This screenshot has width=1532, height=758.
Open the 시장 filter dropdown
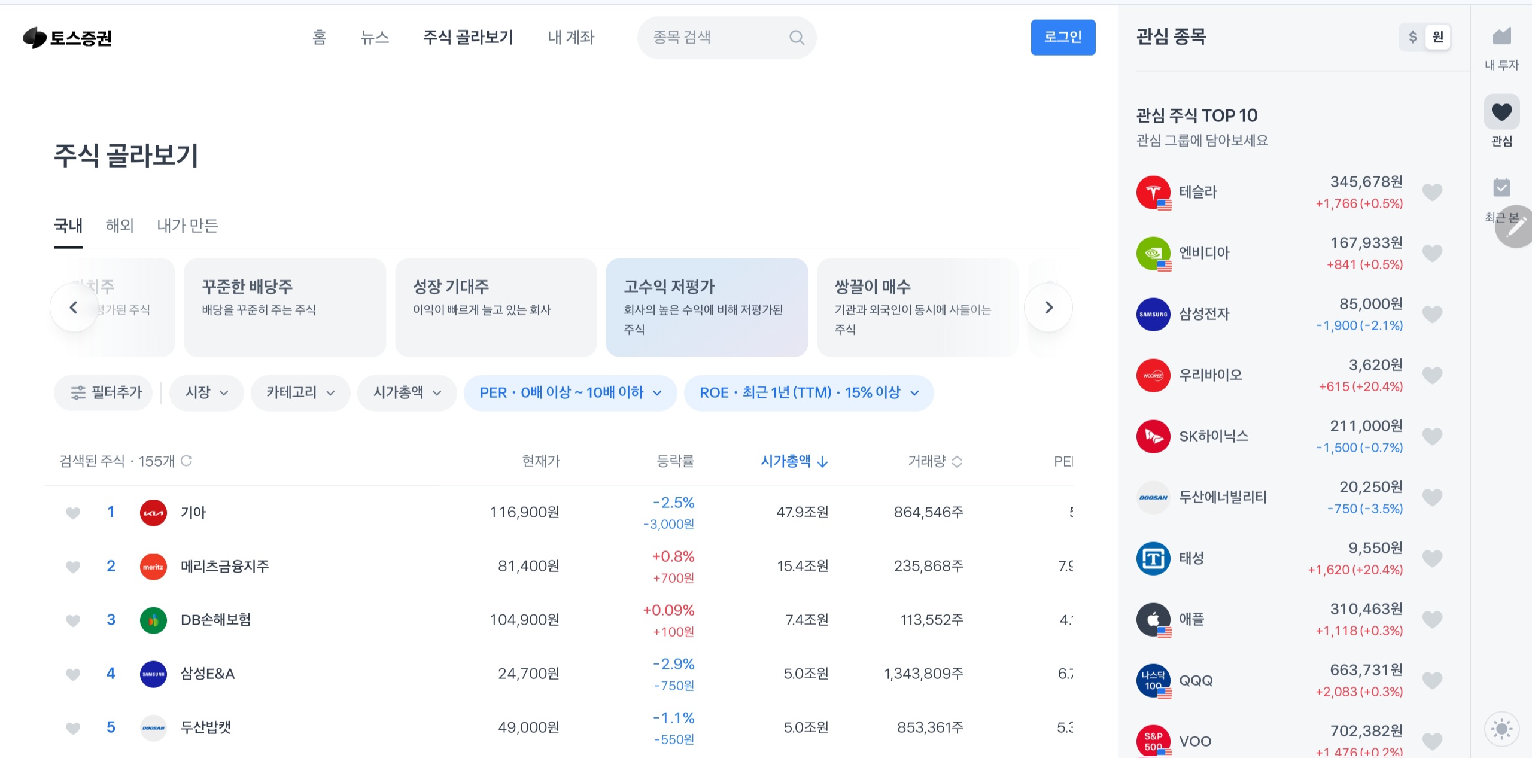coord(206,392)
